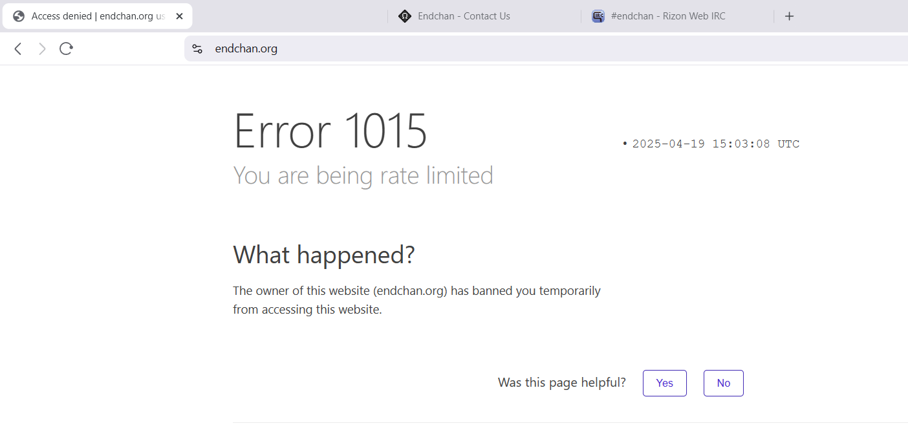Screen dimensions: 908x443
Task: Click the What happened? heading
Action: click(x=323, y=255)
